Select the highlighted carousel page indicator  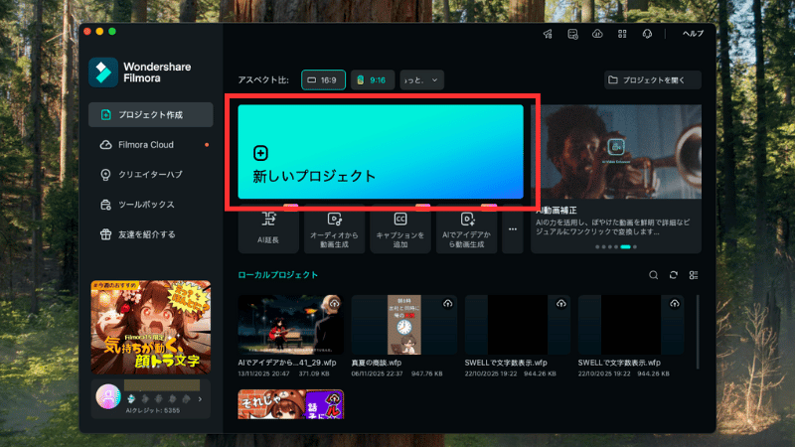(x=626, y=246)
